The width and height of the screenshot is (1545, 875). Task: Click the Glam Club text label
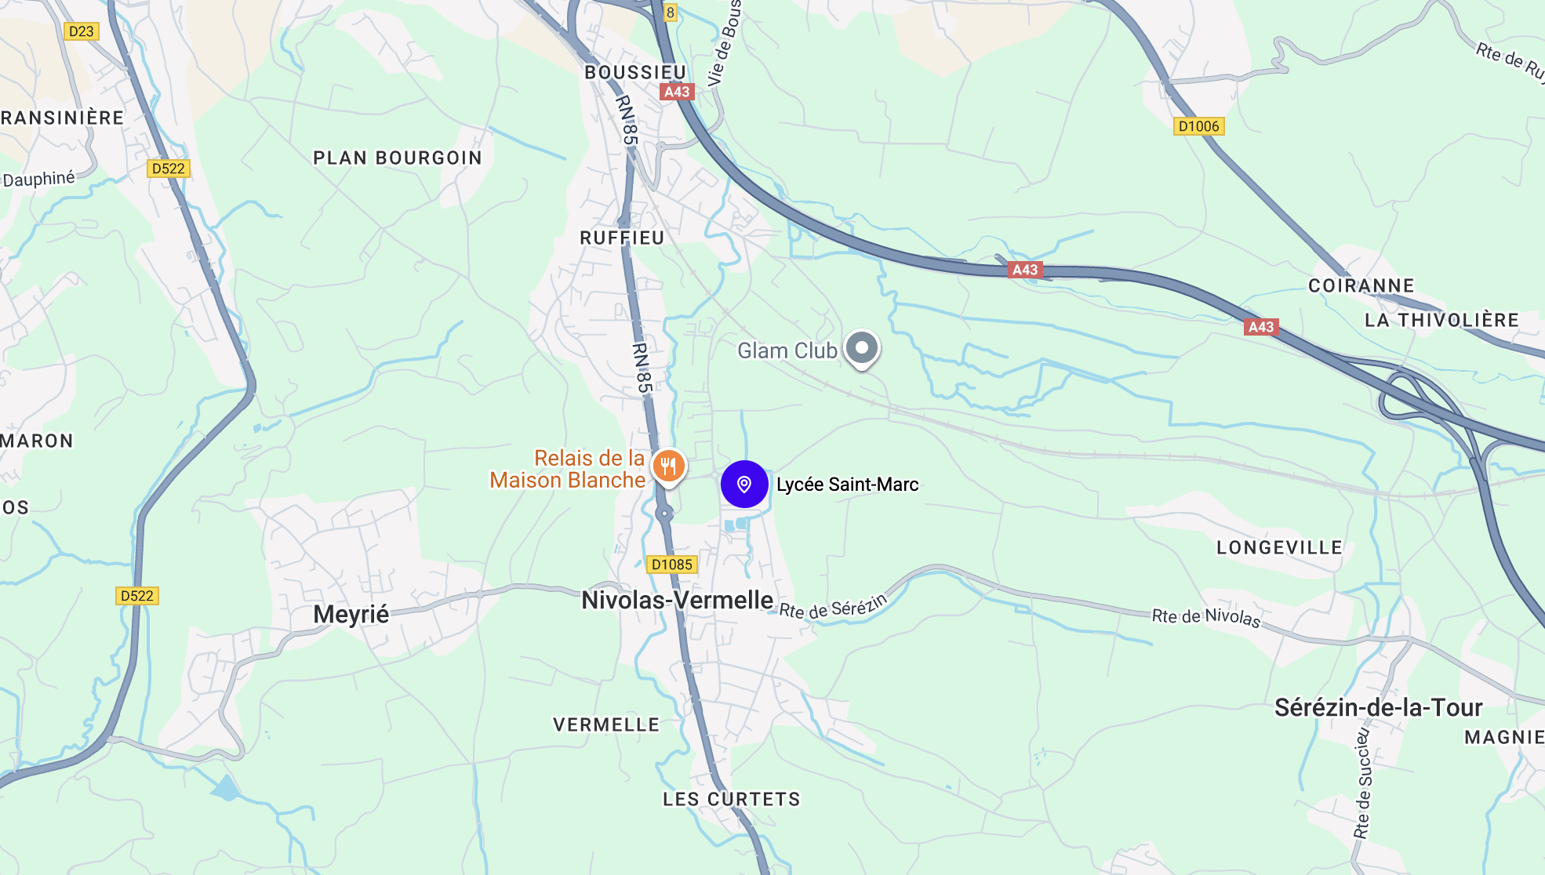coord(787,350)
